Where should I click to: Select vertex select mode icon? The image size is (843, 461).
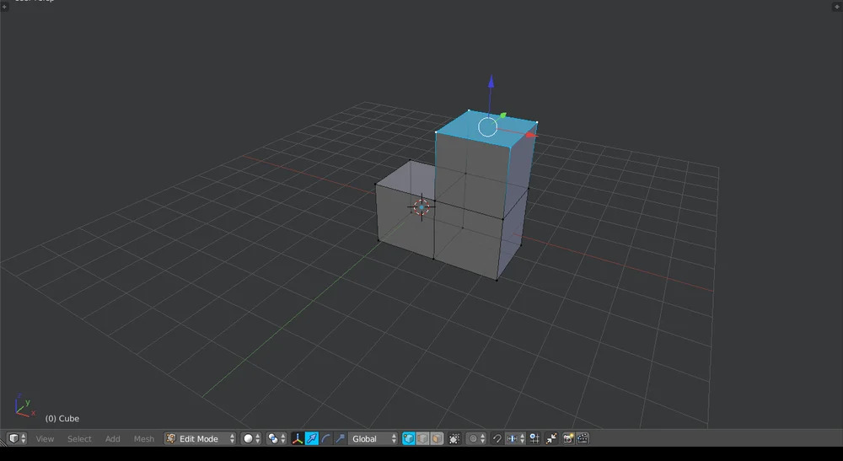(409, 439)
